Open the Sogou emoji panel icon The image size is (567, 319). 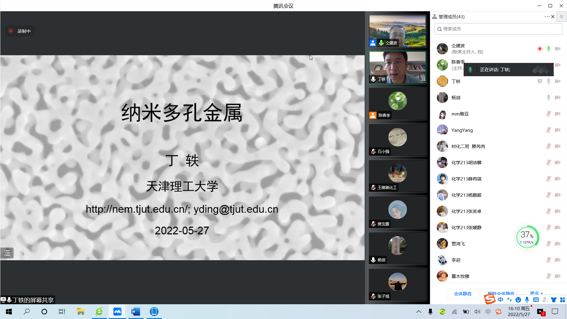coord(518,300)
